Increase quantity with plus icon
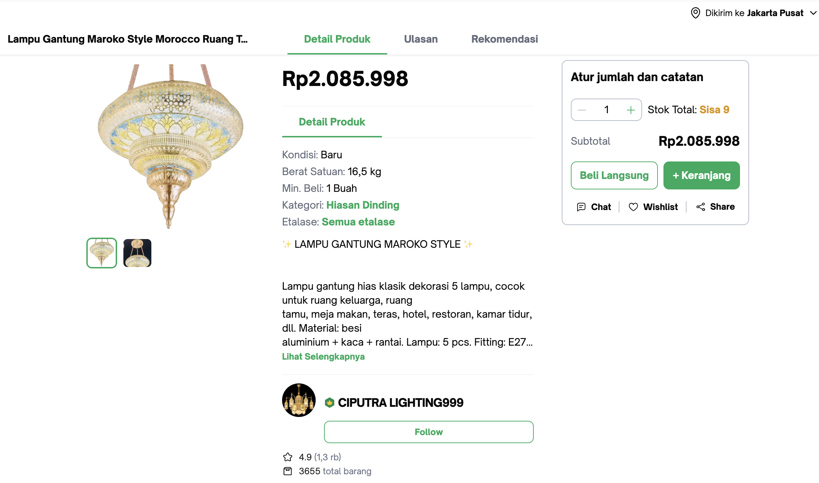 click(x=631, y=110)
